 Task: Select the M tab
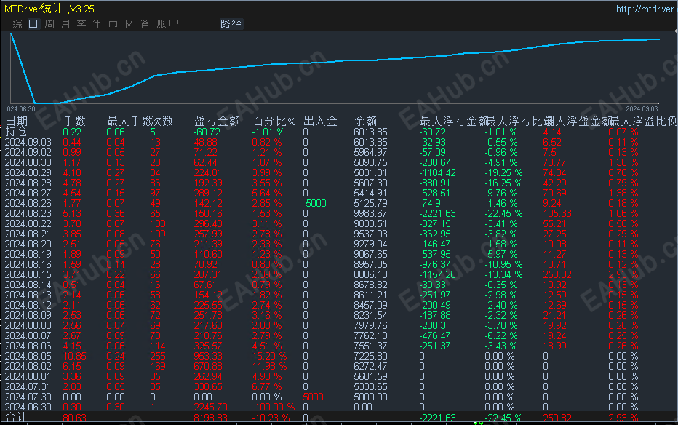[x=129, y=24]
